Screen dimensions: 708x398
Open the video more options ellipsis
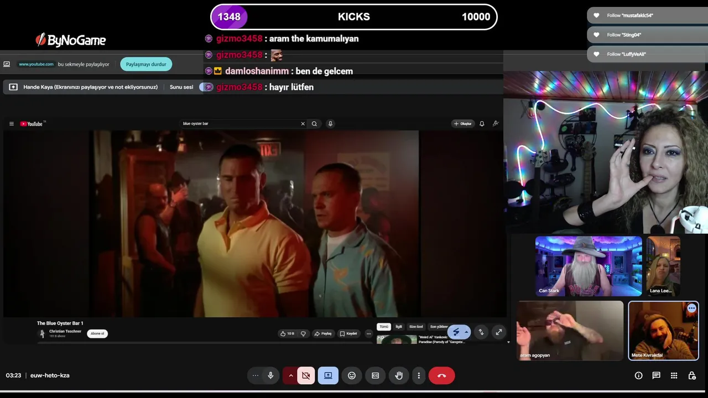click(368, 333)
